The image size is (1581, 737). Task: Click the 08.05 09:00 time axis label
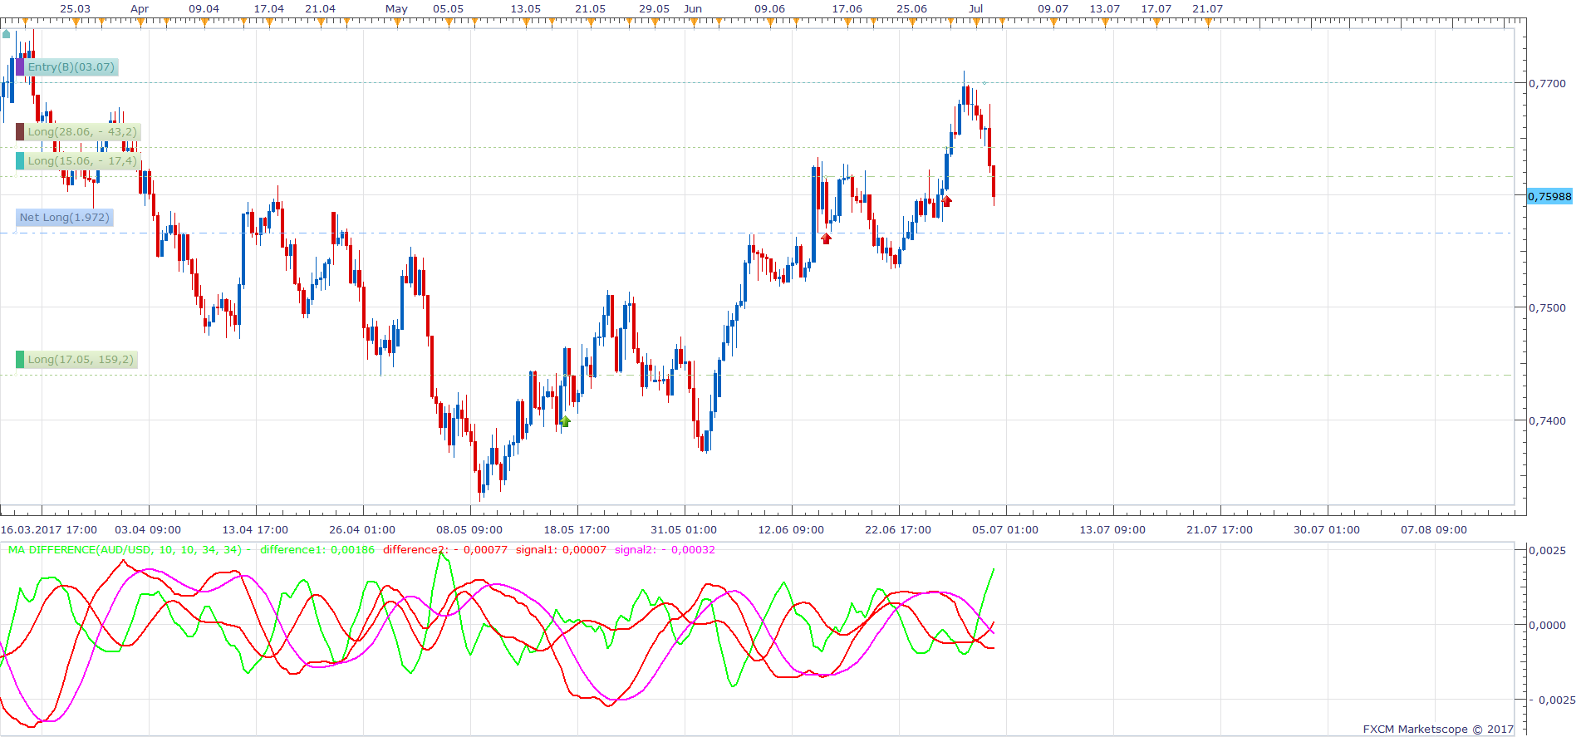coord(469,530)
